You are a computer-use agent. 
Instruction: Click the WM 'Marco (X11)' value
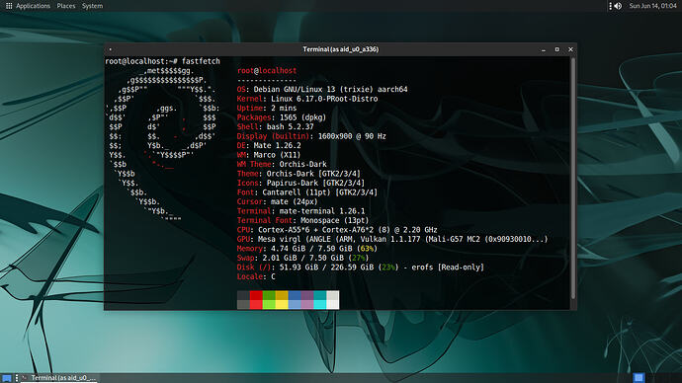coord(277,155)
